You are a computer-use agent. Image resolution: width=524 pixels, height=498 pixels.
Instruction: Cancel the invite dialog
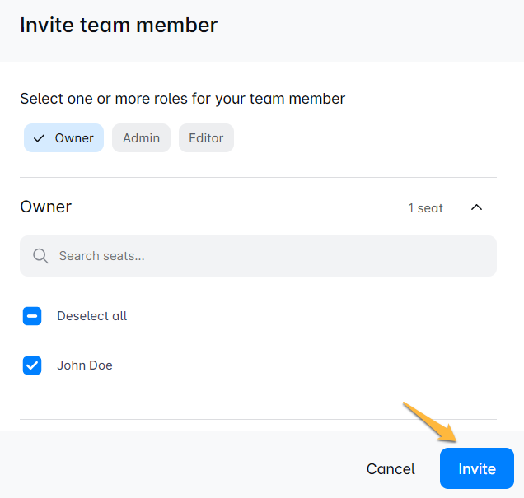point(391,468)
